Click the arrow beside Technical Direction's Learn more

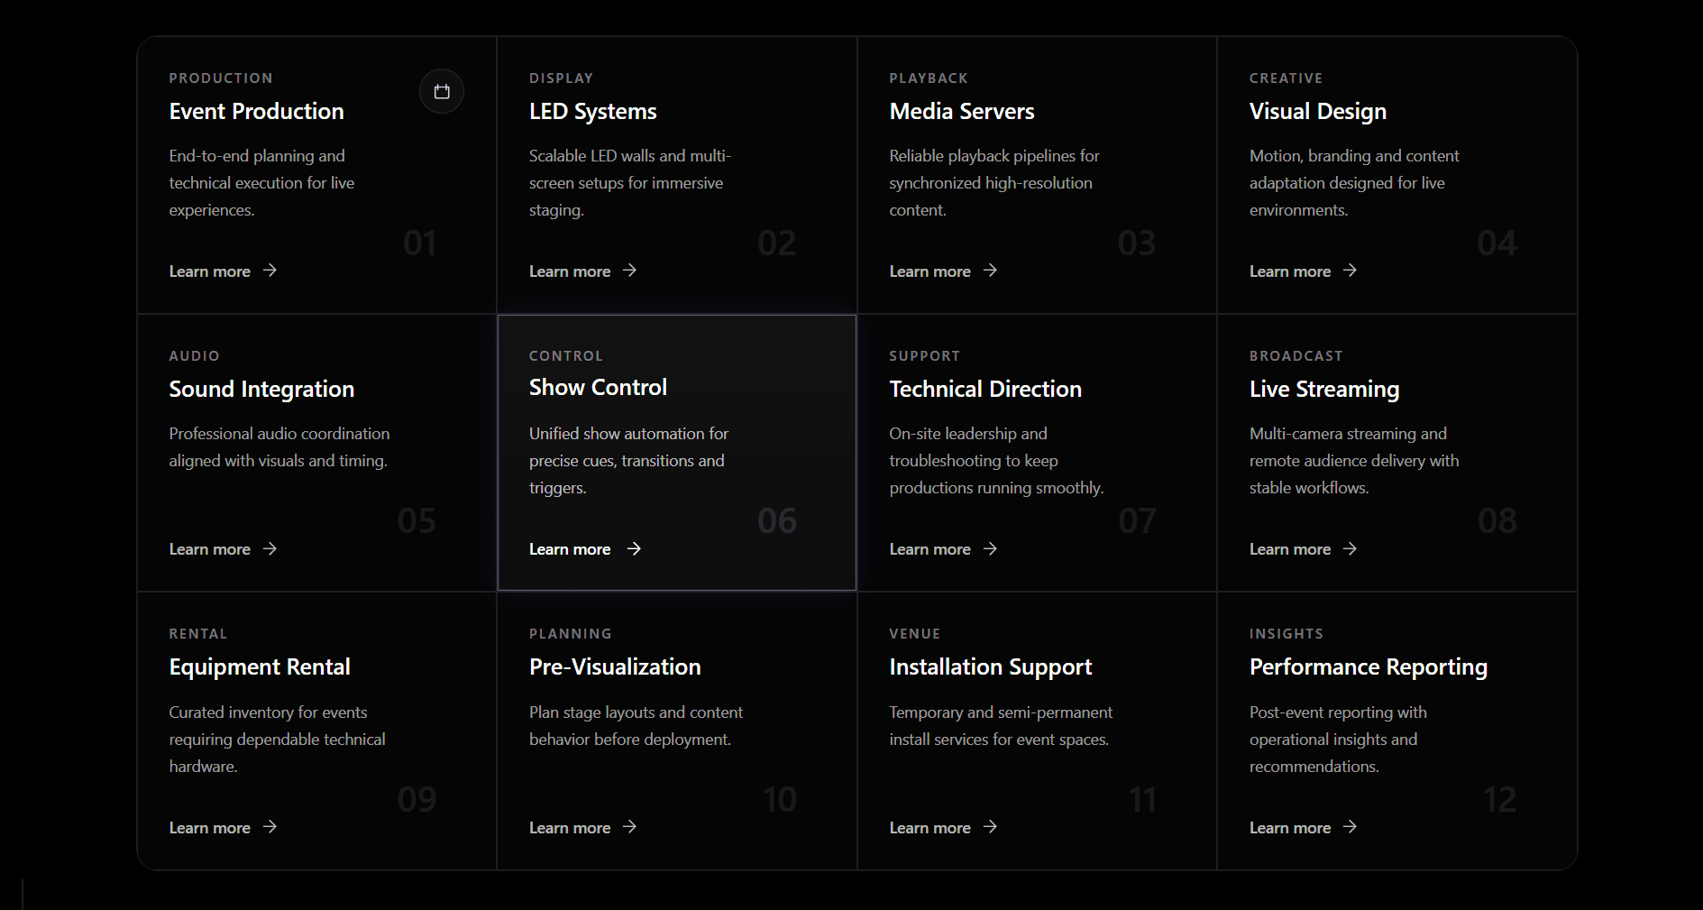pyautogui.click(x=990, y=548)
